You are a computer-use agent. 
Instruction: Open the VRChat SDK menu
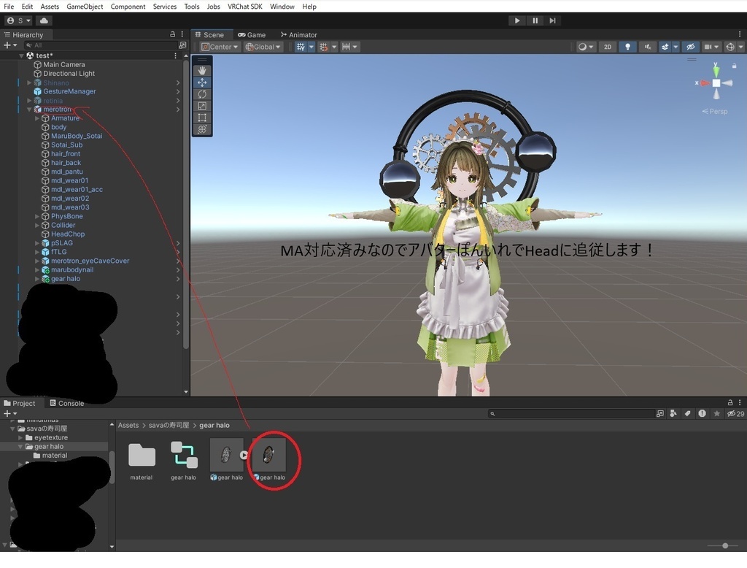[245, 6]
